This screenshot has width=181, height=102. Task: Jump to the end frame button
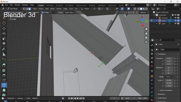(83, 98)
